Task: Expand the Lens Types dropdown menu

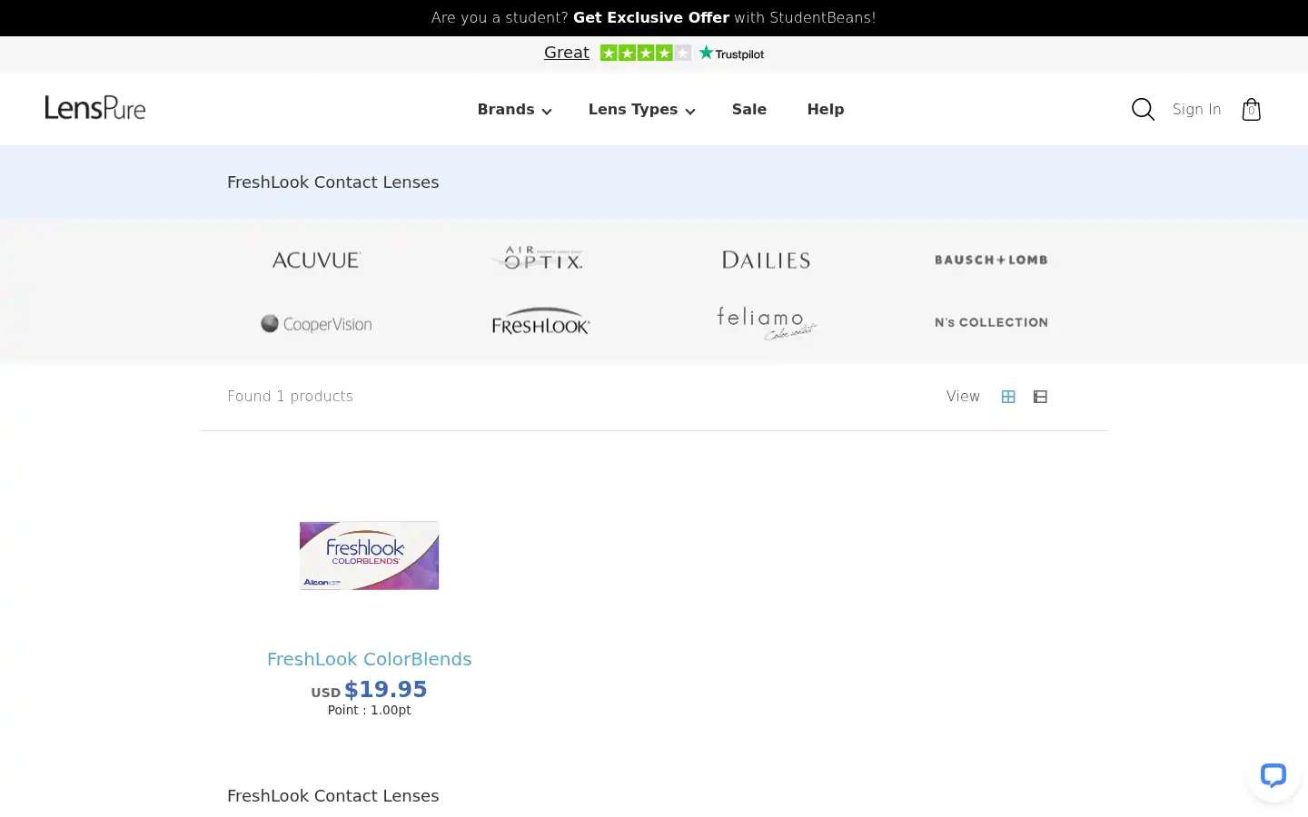Action: (x=641, y=109)
